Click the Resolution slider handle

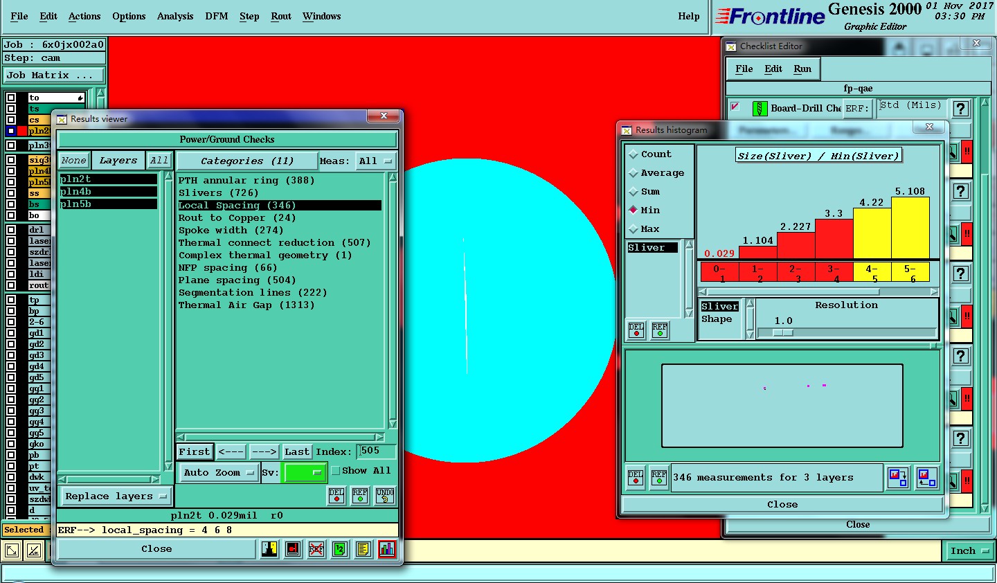coord(782,333)
